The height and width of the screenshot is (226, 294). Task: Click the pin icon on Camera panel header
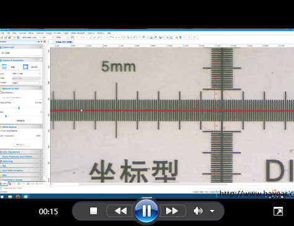(x=41, y=42)
